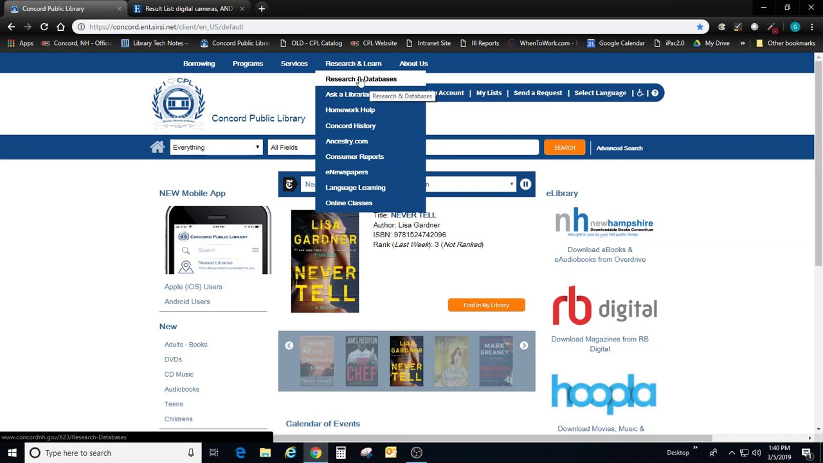Screen dimensions: 823x463
Task: Open Audiobooks new items link
Action: (x=181, y=389)
